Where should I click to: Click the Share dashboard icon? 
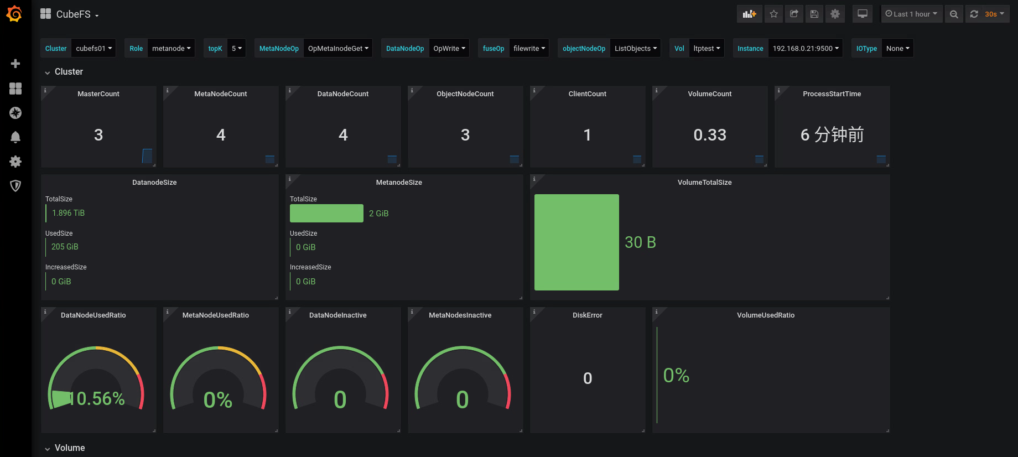click(x=794, y=14)
